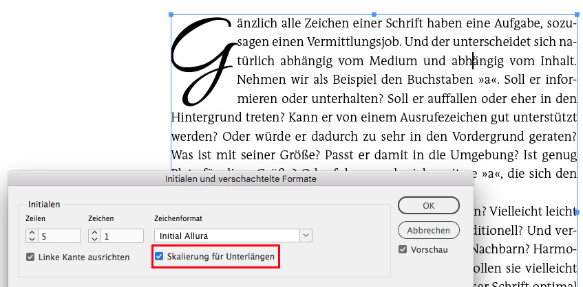Select the top-left text frame handle
The image size is (583, 287).
tap(171, 14)
